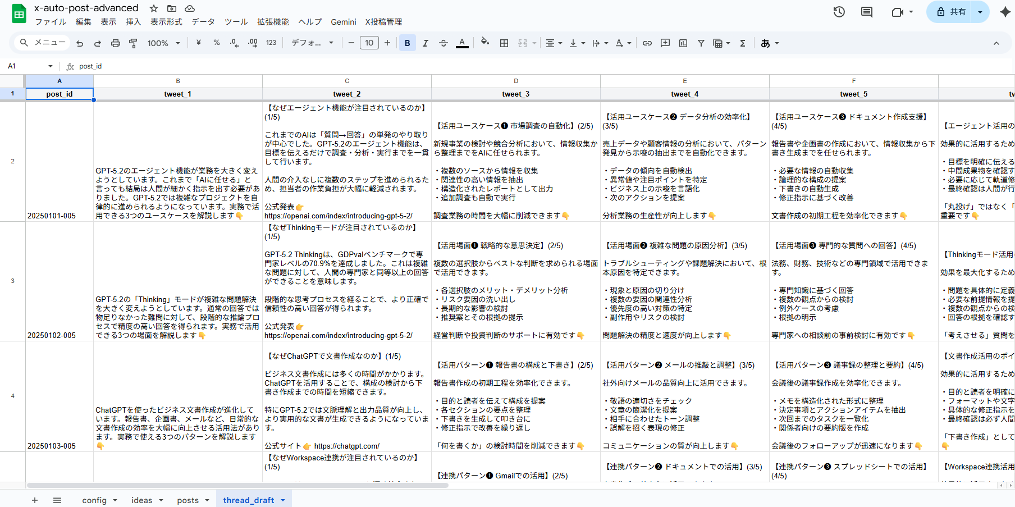Click the create filter icon
Screen dimensions: 1015x507
tap(701, 43)
